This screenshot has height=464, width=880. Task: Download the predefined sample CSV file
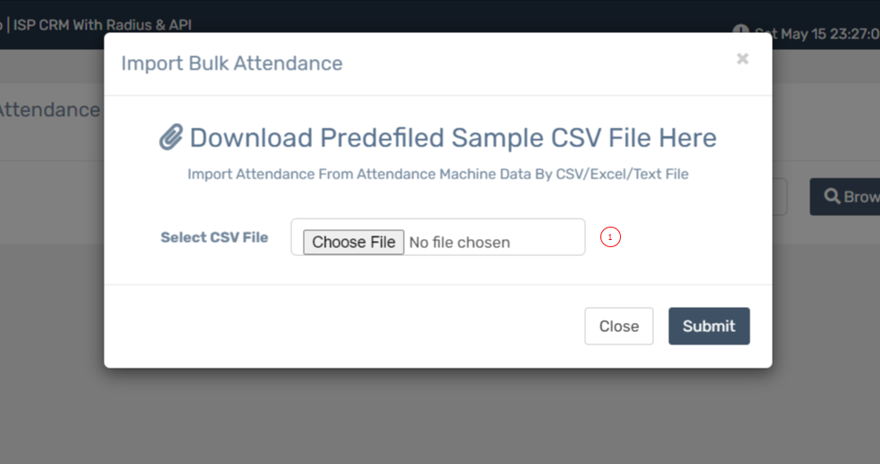[453, 137]
